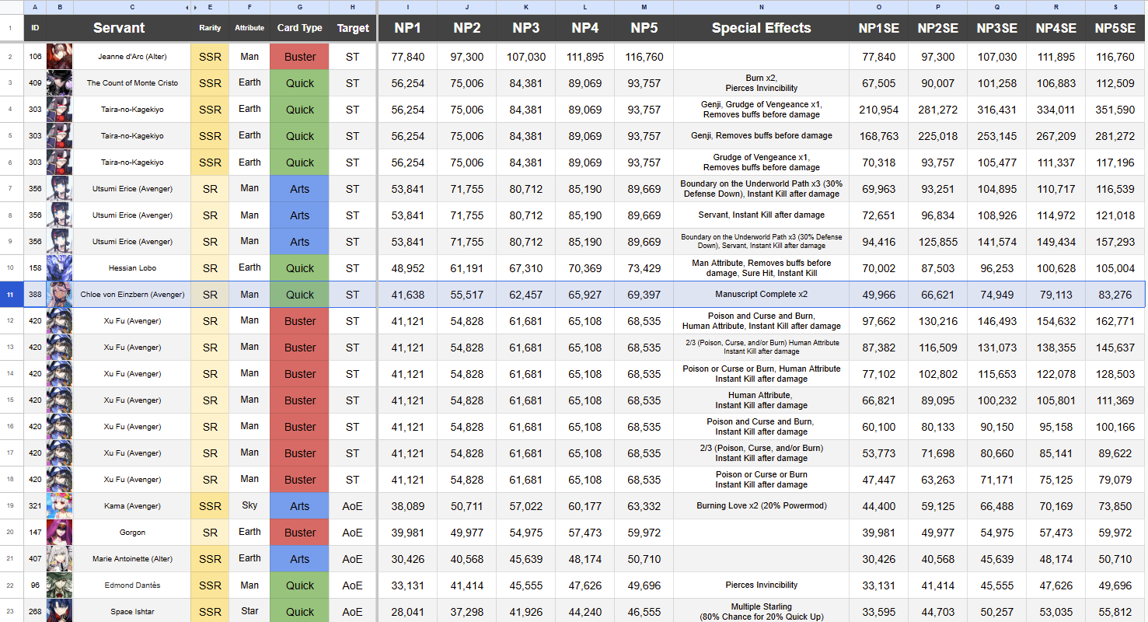1148x622 pixels.
Task: Select row 1 via its row number
Action: coord(12,29)
